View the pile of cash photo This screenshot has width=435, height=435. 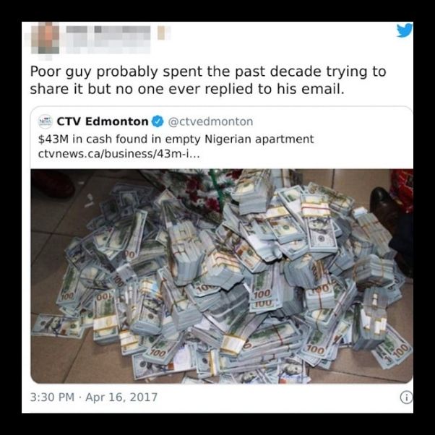[x=221, y=276]
